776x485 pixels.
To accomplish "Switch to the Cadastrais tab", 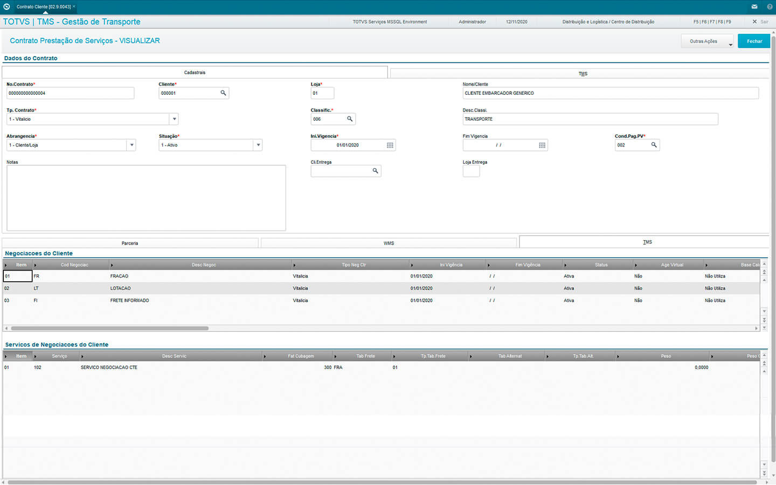I will (x=195, y=72).
